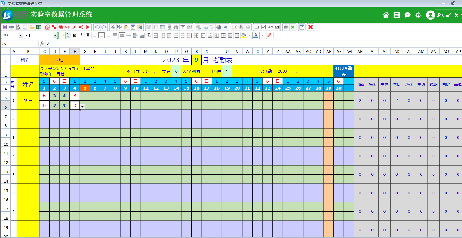The image size is (462, 238).
Task: Toggle merge cells icon
Action: (x=142, y=36)
